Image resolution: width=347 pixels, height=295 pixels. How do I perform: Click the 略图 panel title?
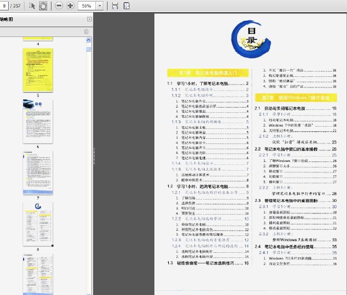[6, 19]
